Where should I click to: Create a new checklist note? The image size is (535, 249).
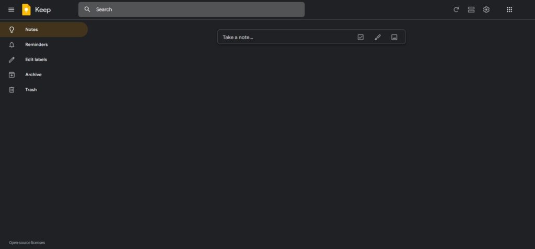click(360, 37)
